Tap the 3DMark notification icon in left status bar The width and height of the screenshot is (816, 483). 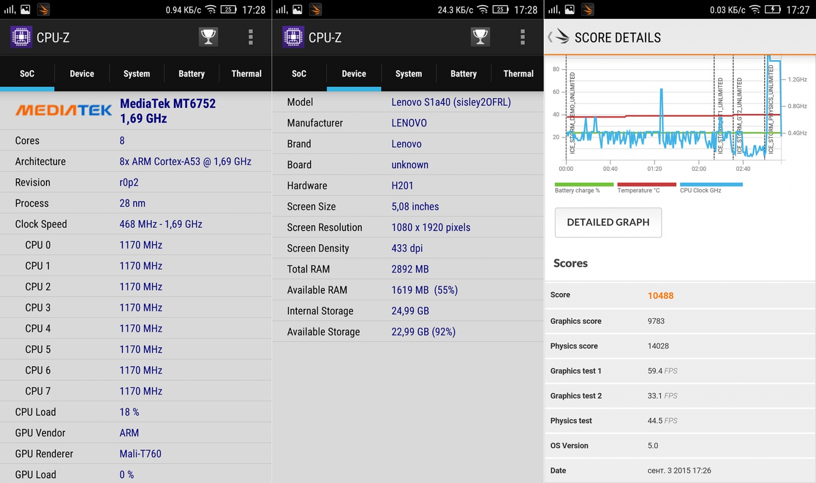(43, 10)
